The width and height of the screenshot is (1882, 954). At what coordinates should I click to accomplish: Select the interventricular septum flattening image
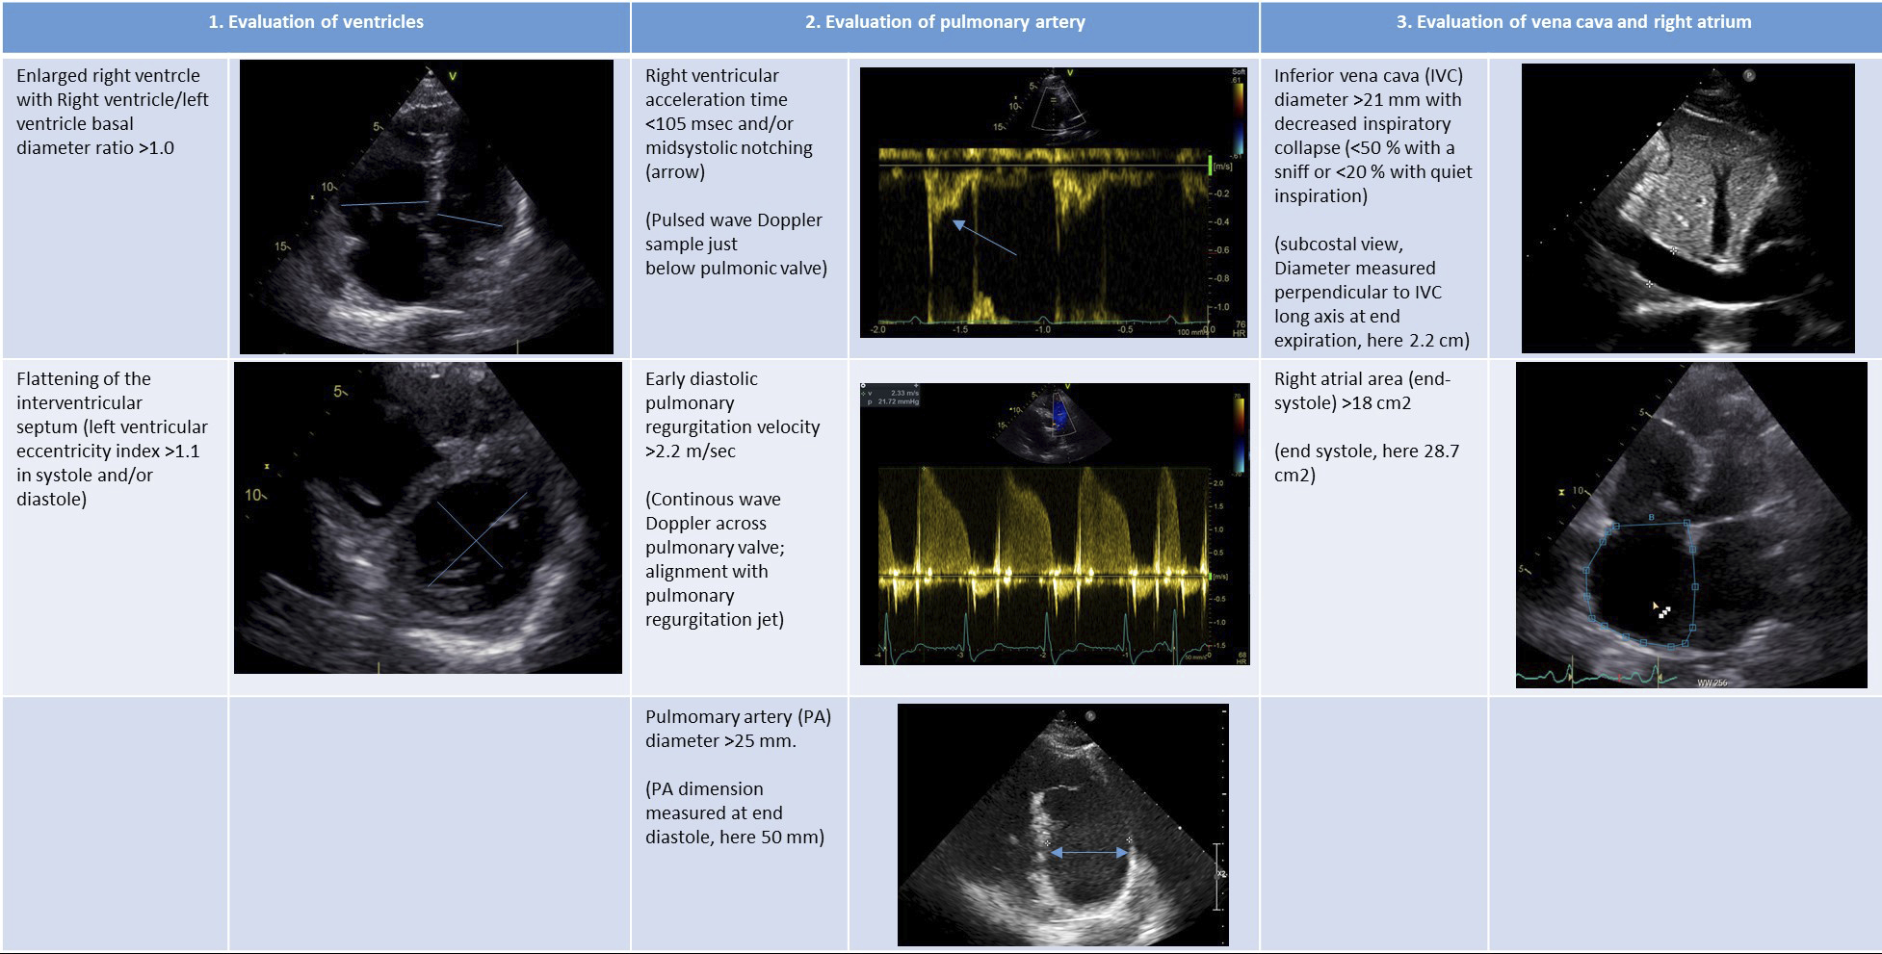click(427, 515)
